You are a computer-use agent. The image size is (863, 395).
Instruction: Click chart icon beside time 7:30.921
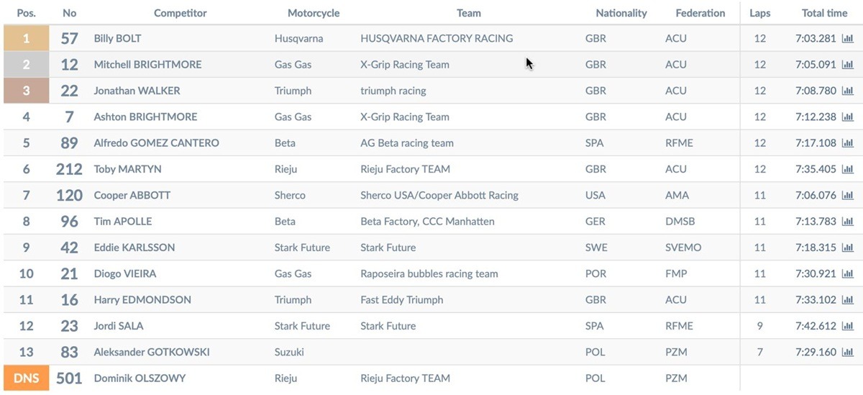[847, 274]
